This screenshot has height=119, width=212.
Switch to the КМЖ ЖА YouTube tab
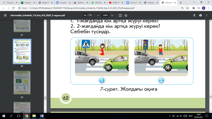click(116, 3)
